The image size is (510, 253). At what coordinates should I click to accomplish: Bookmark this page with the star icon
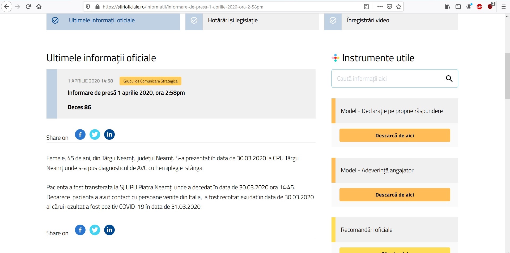399,7
